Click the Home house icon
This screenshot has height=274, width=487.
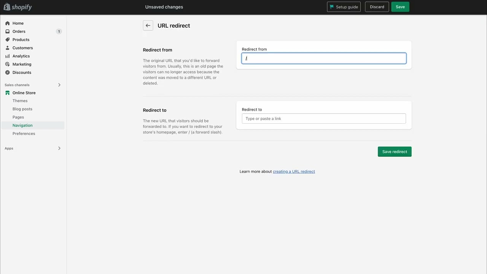click(x=7, y=23)
